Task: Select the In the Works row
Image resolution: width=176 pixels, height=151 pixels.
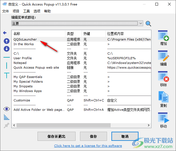Action: point(82,44)
